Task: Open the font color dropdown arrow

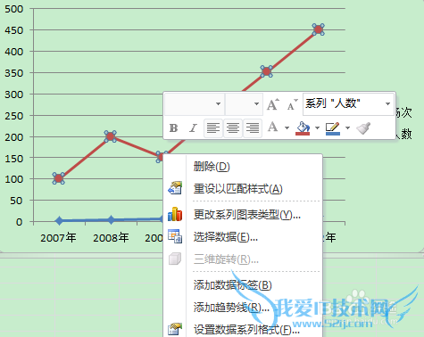Action: 287,128
